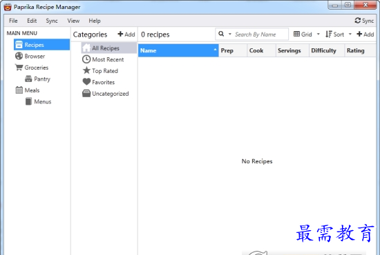Screen dimensions: 380x255
Task: Sort by the Servings column header
Action: (292, 50)
